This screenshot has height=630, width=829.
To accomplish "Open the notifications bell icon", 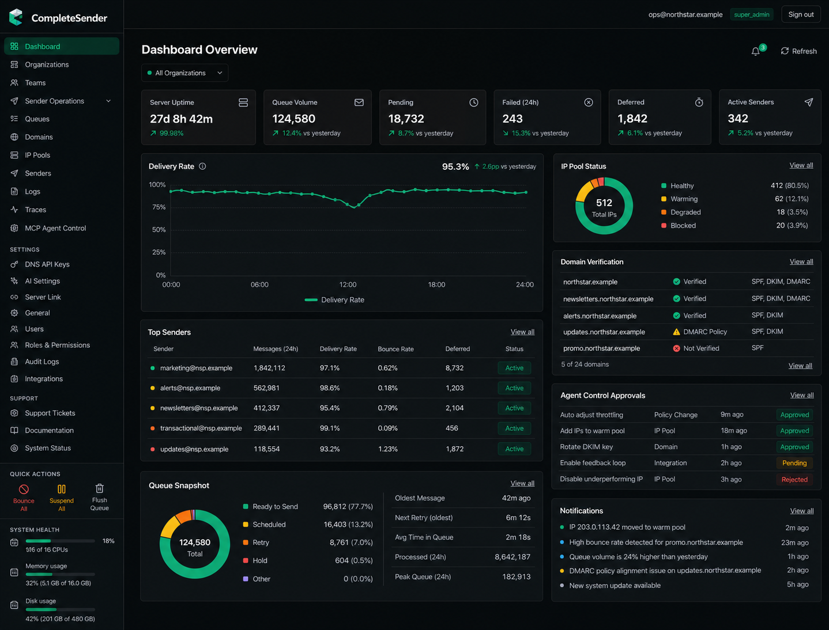I will [x=756, y=51].
